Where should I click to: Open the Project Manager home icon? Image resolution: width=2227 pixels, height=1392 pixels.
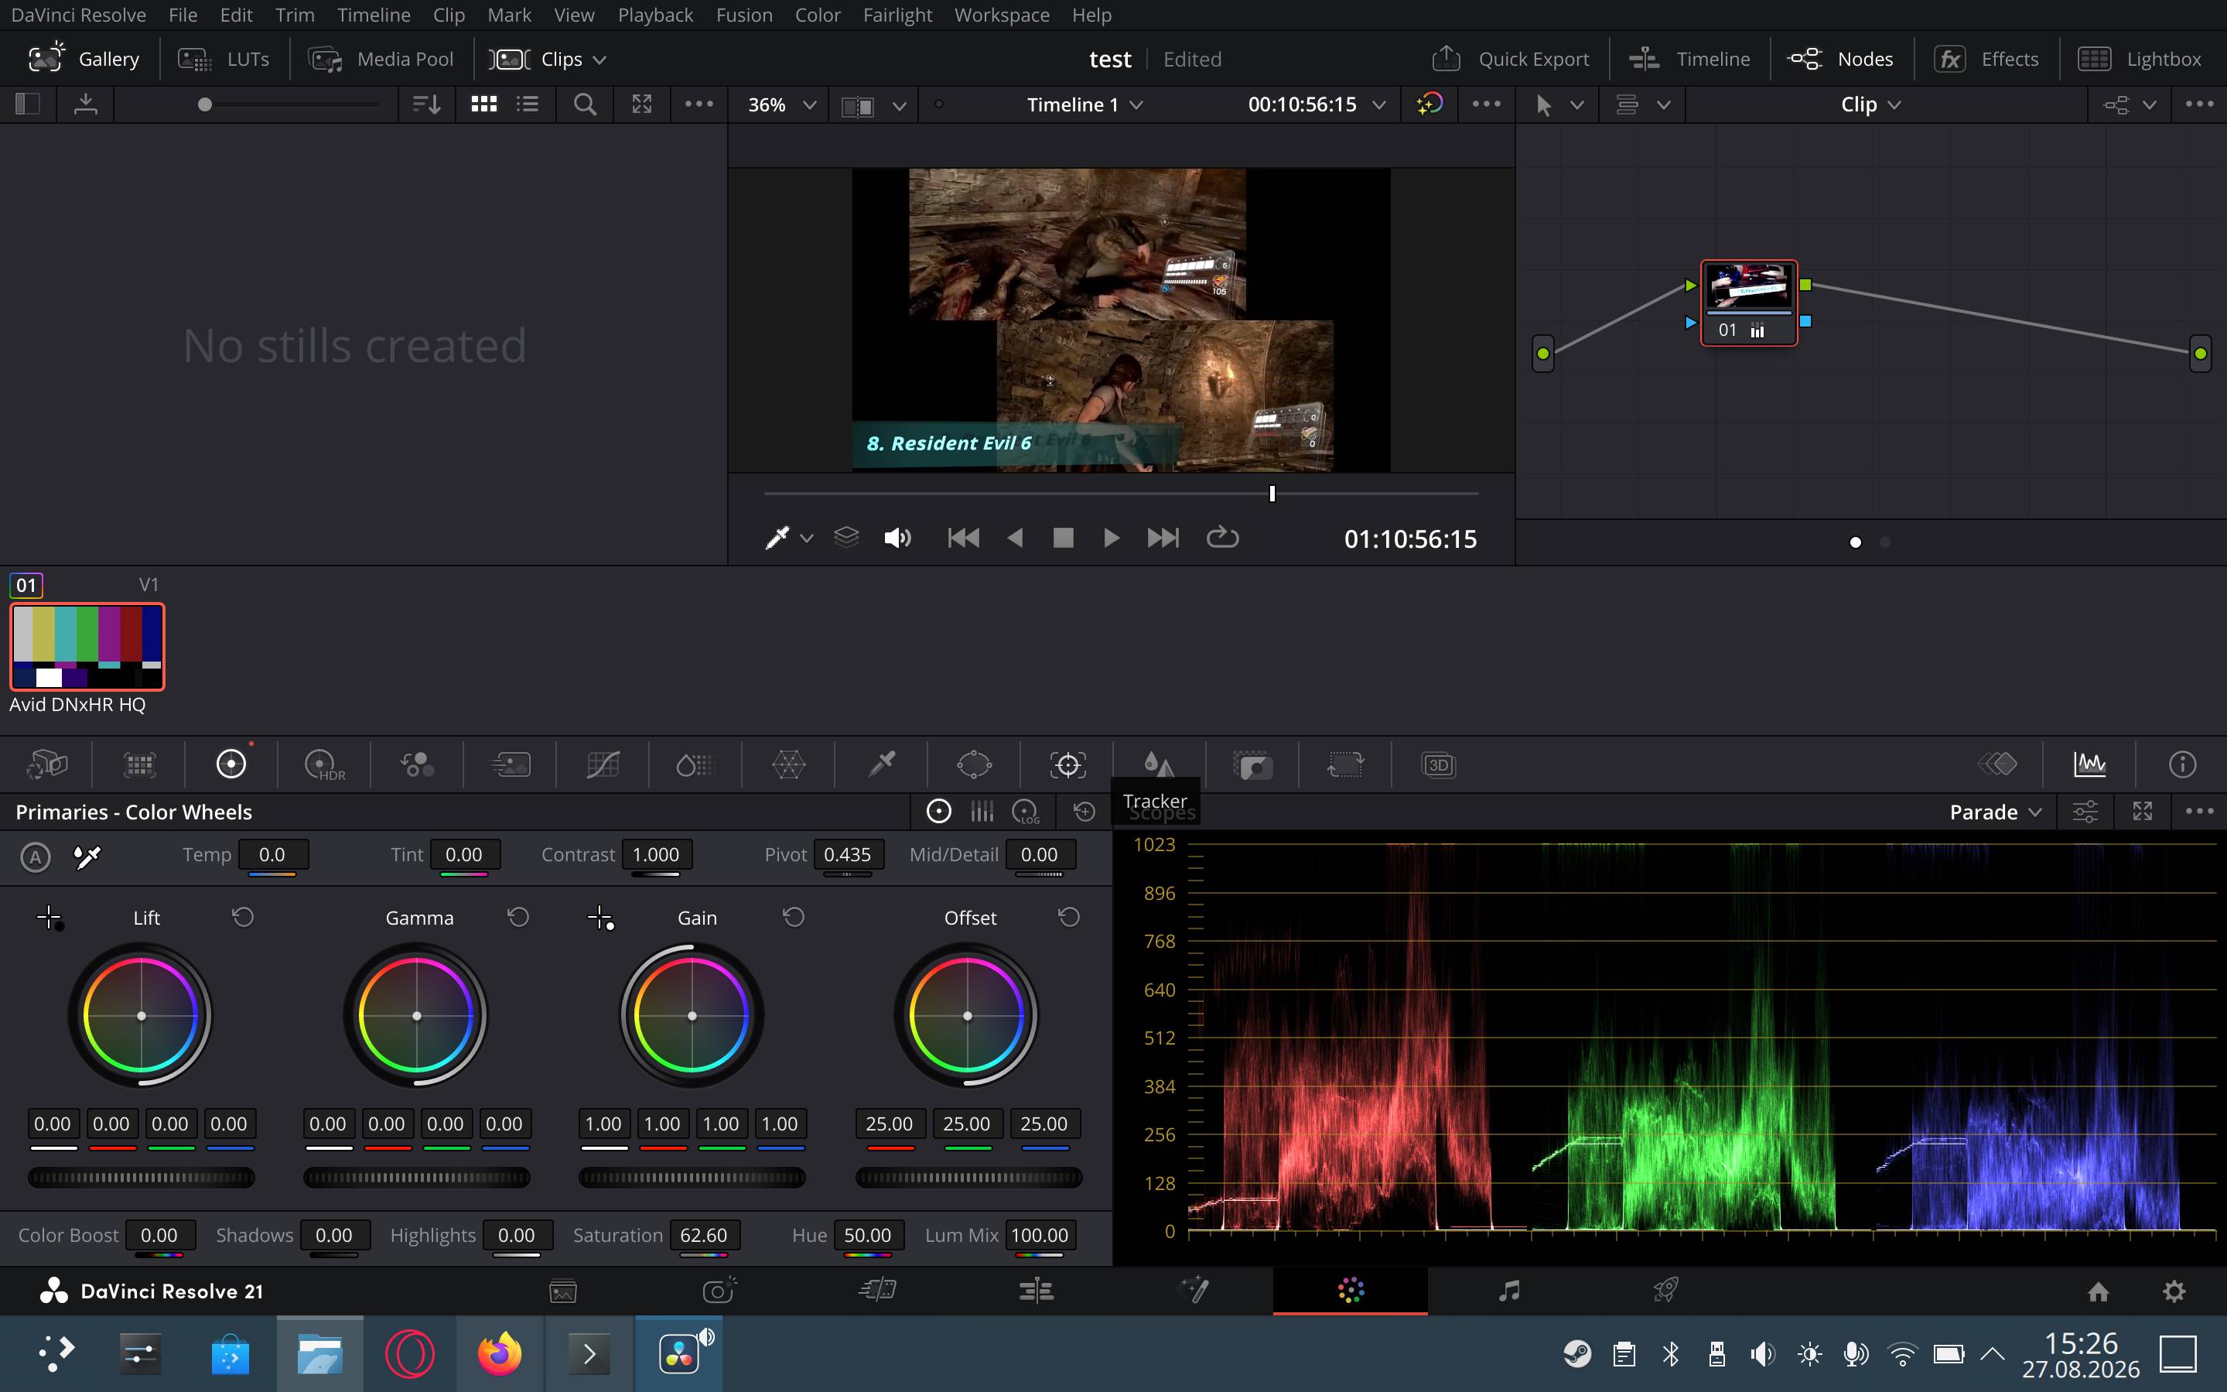[2098, 1291]
